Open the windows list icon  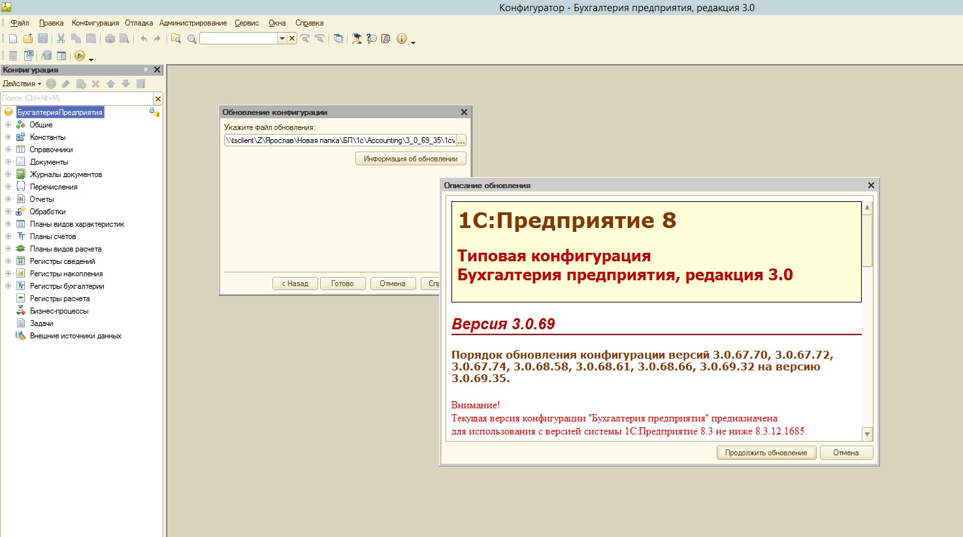click(338, 39)
